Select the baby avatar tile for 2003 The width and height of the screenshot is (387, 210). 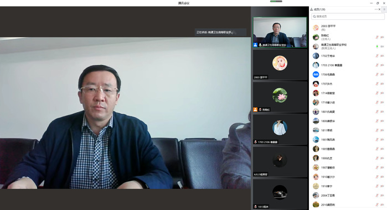click(x=280, y=65)
